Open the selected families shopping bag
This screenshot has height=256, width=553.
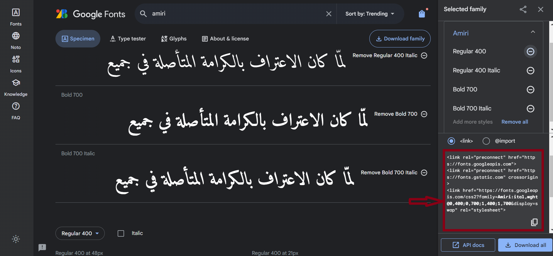pyautogui.click(x=422, y=14)
